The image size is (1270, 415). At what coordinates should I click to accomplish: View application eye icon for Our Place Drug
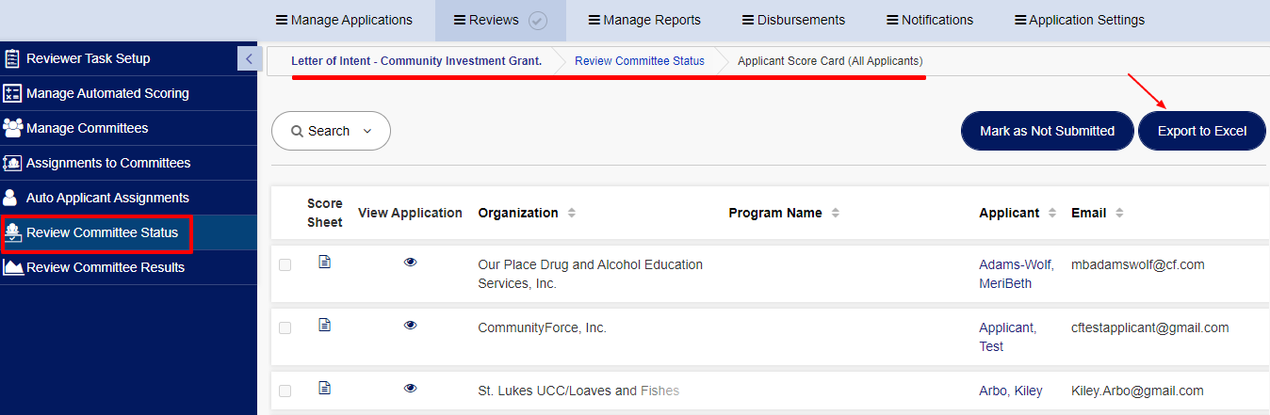[x=410, y=262]
